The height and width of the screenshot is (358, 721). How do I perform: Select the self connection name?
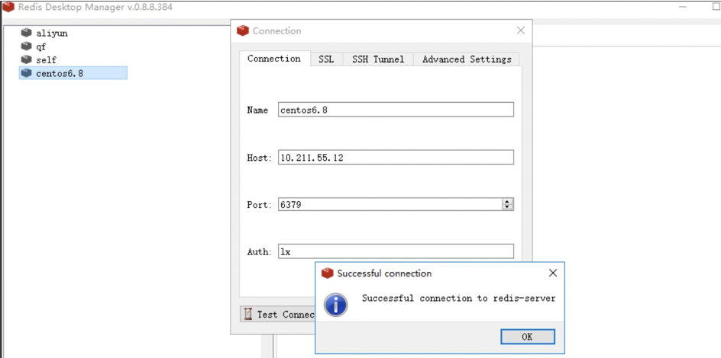tap(47, 60)
